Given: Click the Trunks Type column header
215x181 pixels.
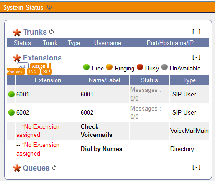Looking at the screenshot, I should tap(74, 43).
